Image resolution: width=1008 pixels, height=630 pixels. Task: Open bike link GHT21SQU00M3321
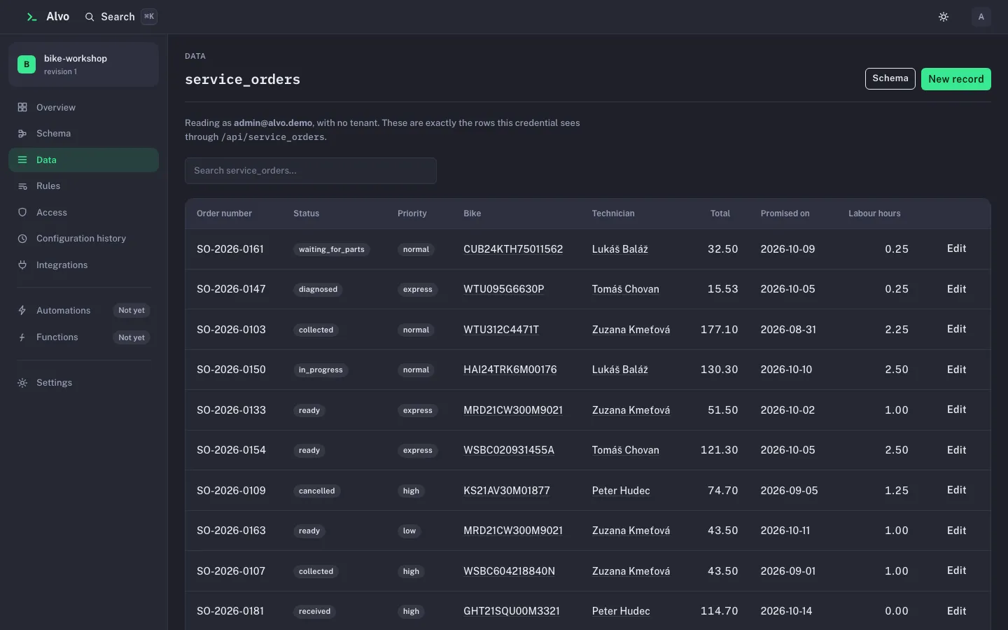pyautogui.click(x=512, y=611)
